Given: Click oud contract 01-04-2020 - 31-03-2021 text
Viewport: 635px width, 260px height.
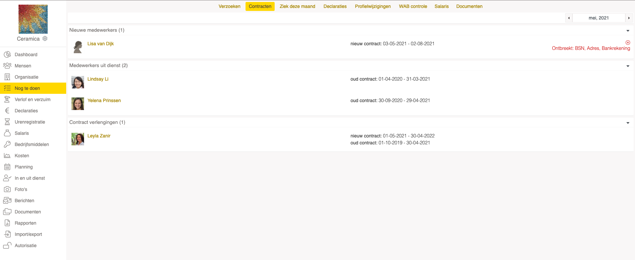Looking at the screenshot, I should 390,79.
